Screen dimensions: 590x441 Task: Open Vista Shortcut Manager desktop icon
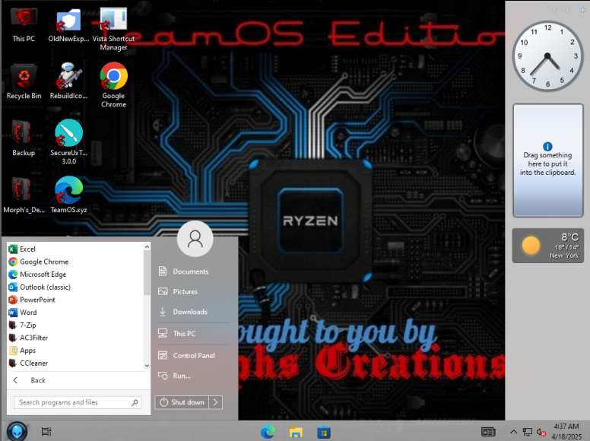pyautogui.click(x=113, y=30)
